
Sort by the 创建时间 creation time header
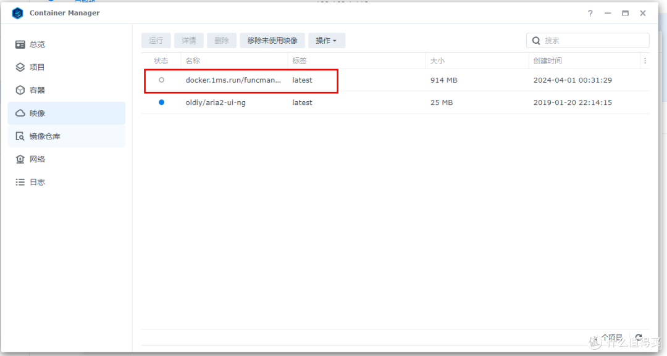(584, 60)
